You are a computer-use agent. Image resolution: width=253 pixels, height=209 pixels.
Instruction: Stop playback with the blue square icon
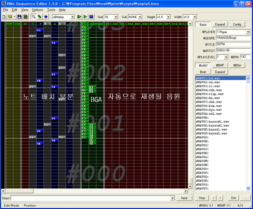tap(91, 17)
